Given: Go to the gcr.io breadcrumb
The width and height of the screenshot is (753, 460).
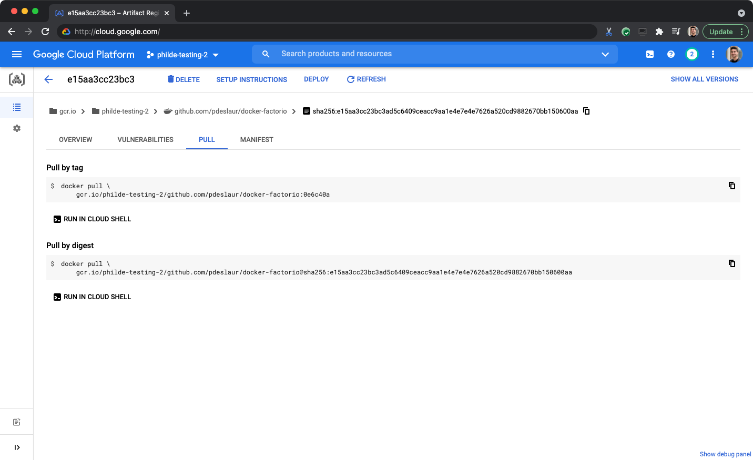Looking at the screenshot, I should click(63, 111).
